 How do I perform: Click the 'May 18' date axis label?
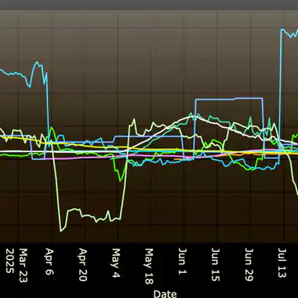[149, 267]
